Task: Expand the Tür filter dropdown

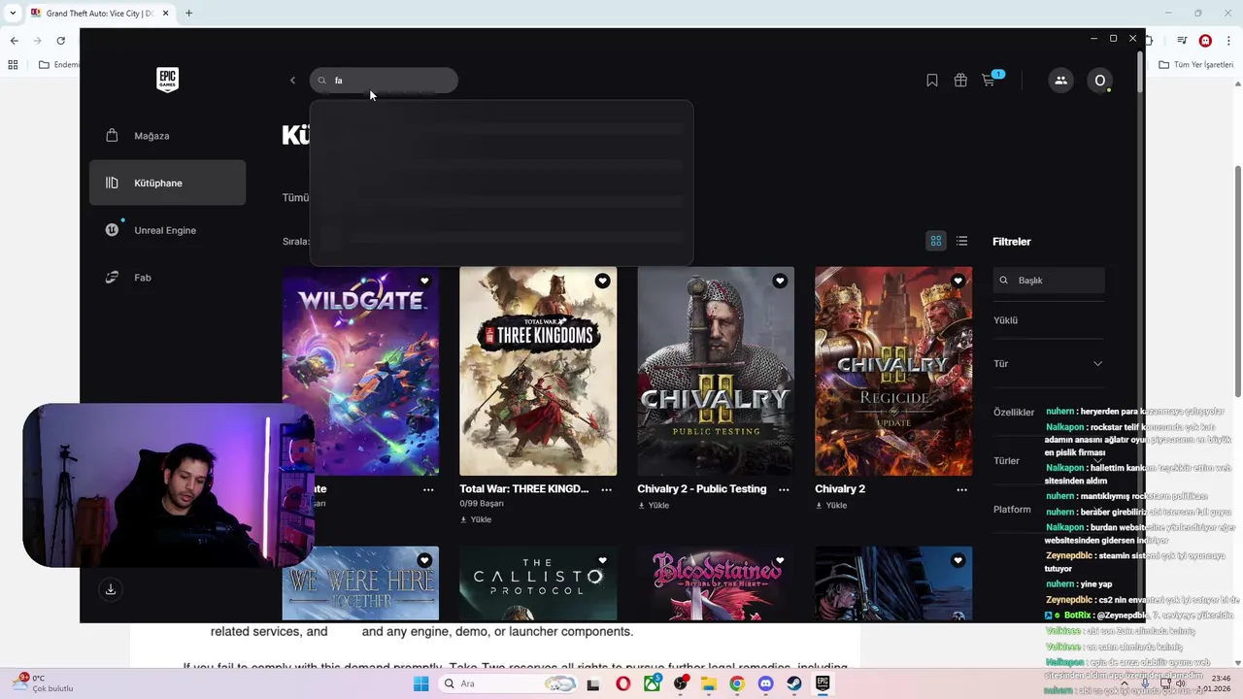Action: point(1049,363)
